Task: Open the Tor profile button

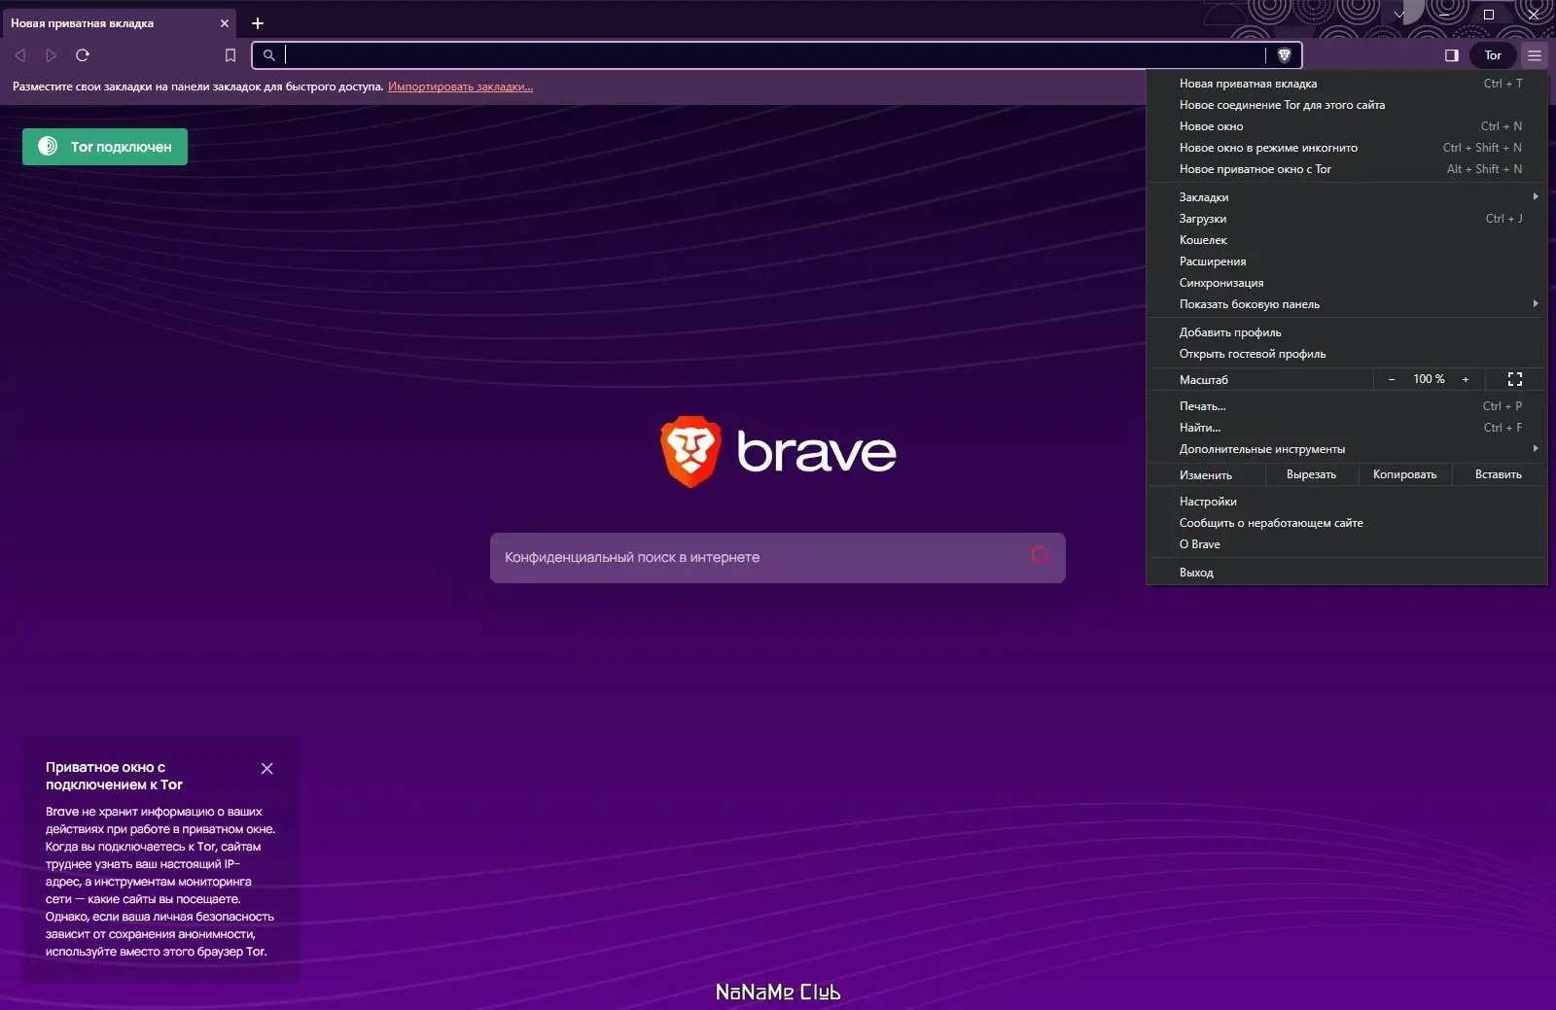Action: (x=1493, y=55)
